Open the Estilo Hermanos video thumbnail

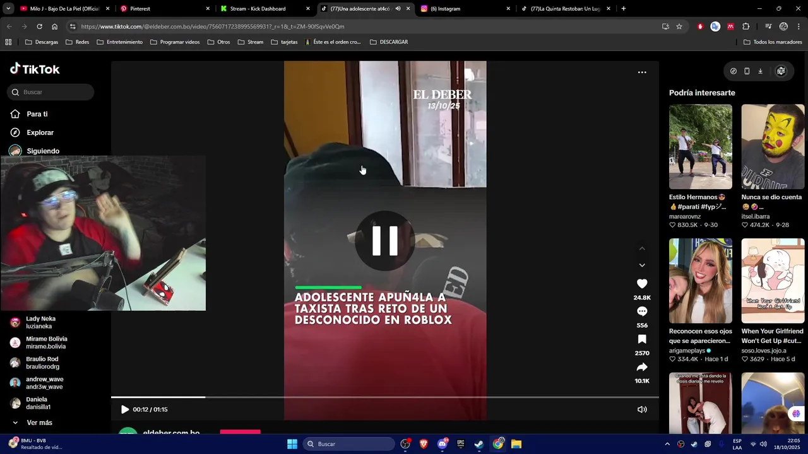coord(701,147)
